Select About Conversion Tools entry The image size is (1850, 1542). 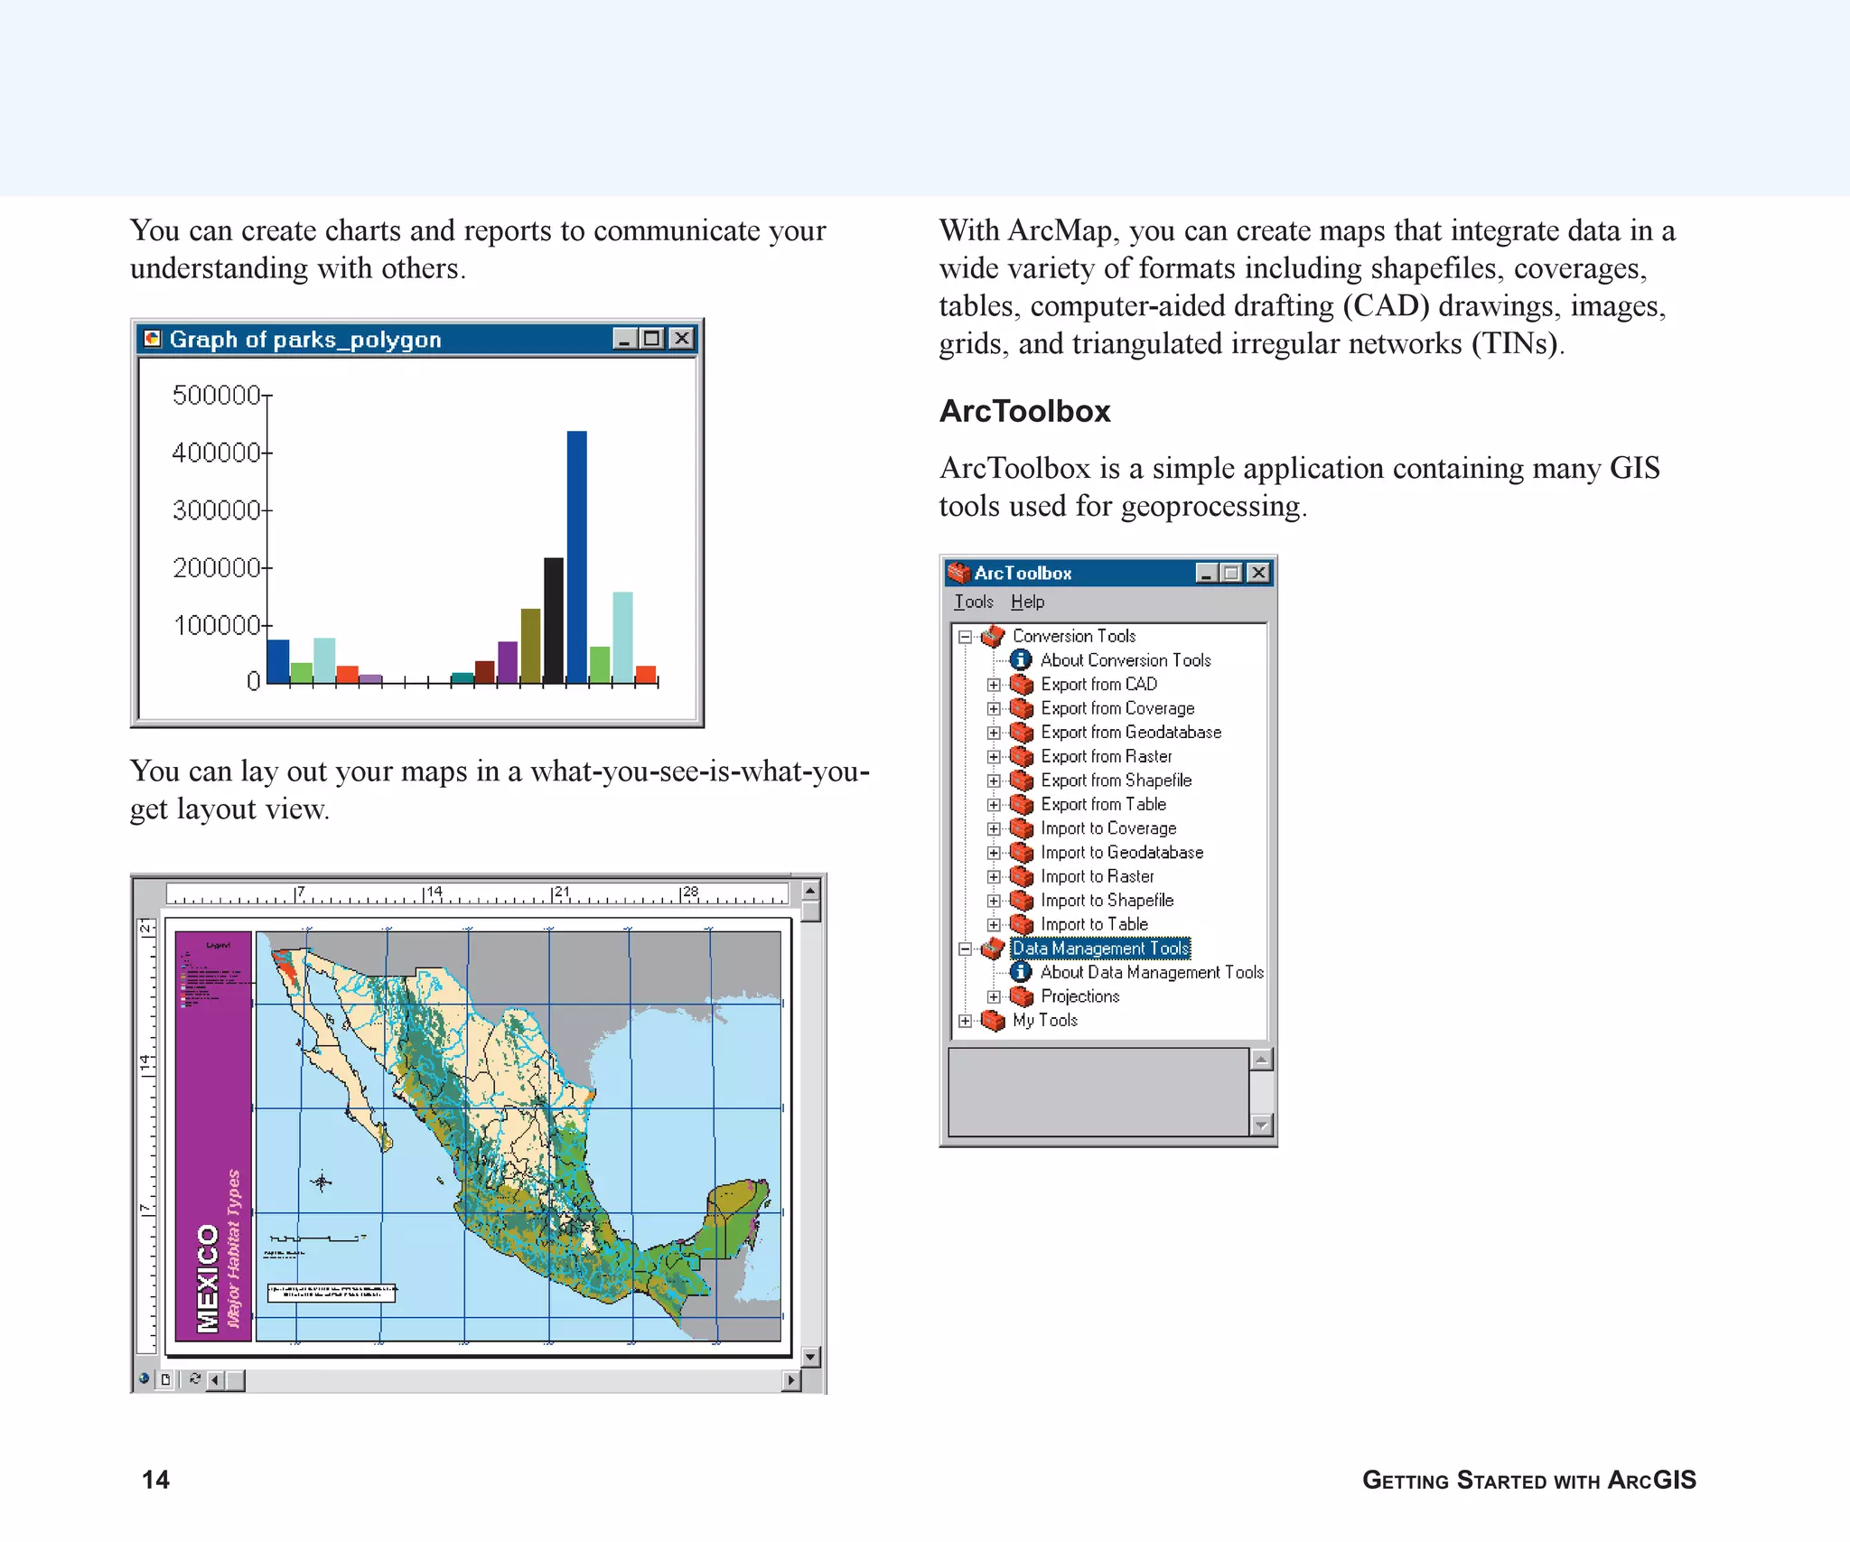pyautogui.click(x=1126, y=660)
